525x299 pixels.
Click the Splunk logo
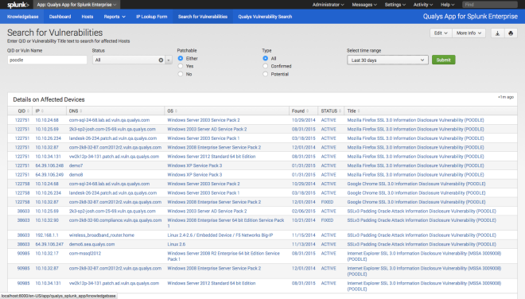(x=18, y=5)
